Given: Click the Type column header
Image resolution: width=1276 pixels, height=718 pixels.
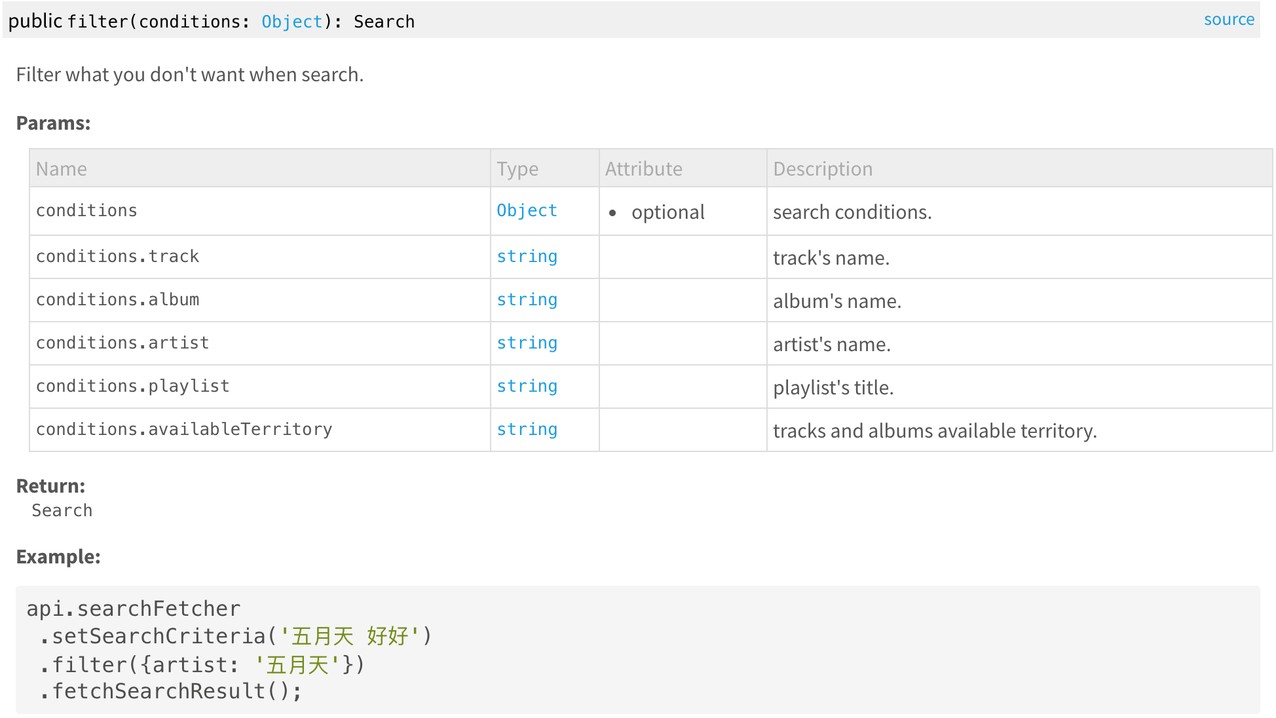Looking at the screenshot, I should pyautogui.click(x=517, y=169).
